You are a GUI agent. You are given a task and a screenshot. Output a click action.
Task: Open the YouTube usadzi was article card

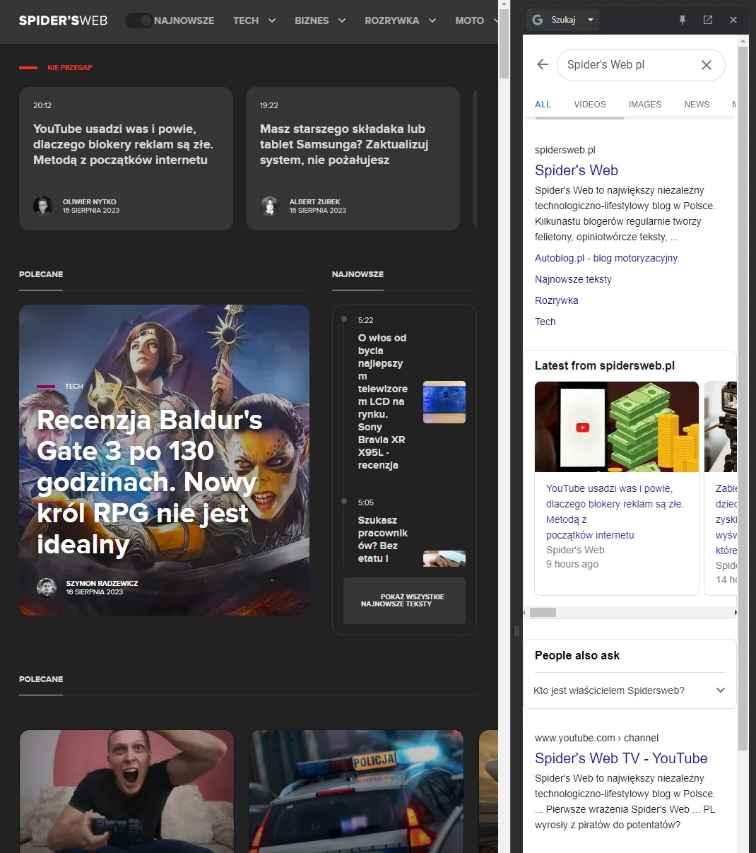point(126,158)
